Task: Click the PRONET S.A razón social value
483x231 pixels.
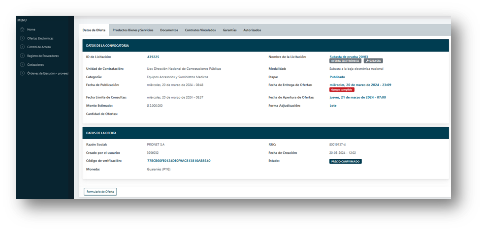Action: [x=156, y=144]
